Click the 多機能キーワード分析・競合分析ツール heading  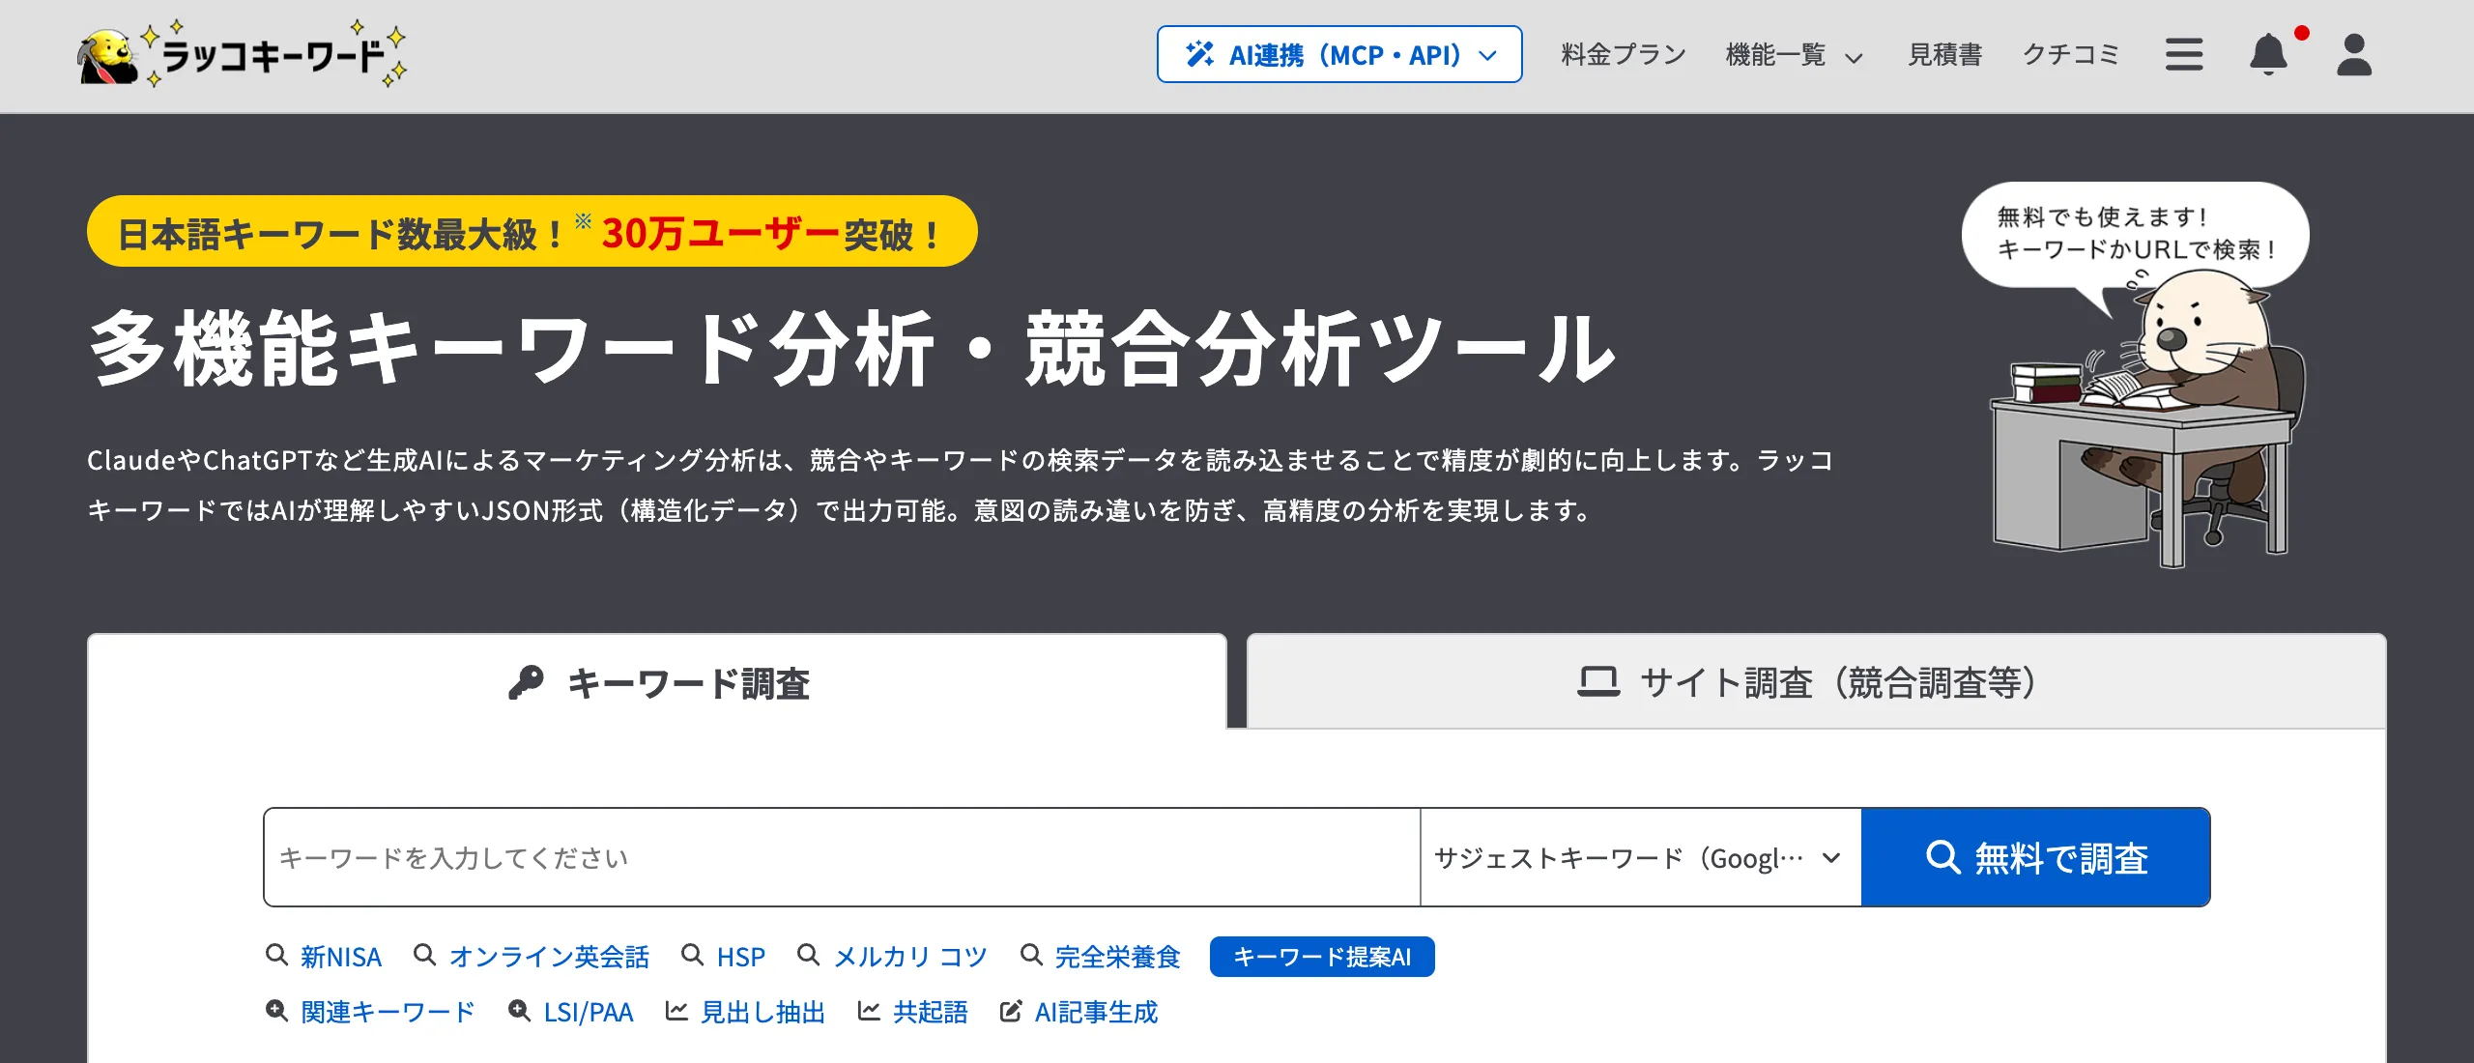852,349
